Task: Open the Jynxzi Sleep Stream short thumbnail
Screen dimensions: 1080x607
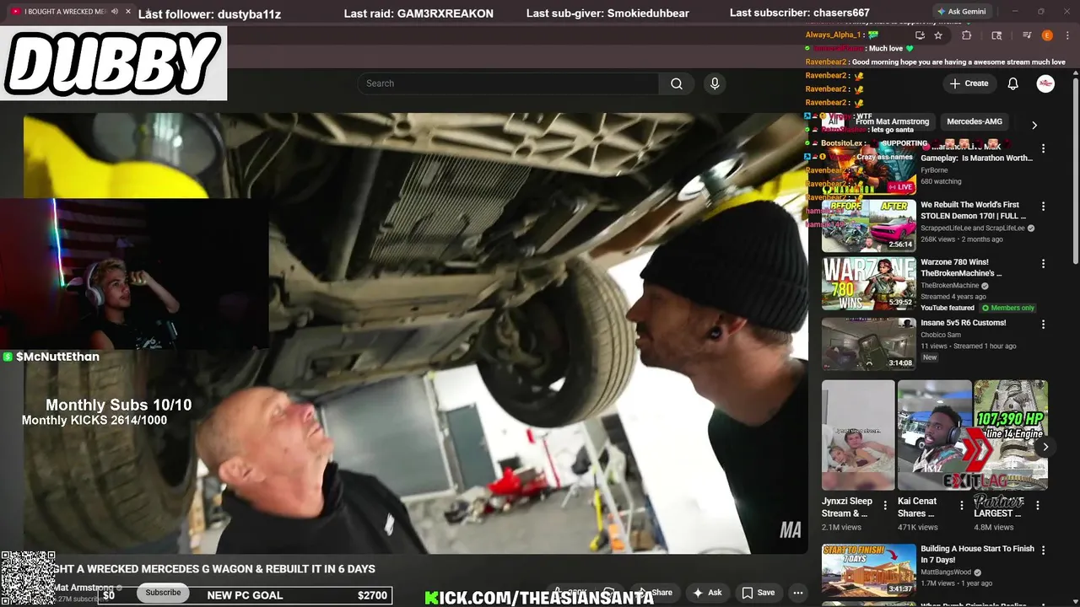Action: pos(858,435)
